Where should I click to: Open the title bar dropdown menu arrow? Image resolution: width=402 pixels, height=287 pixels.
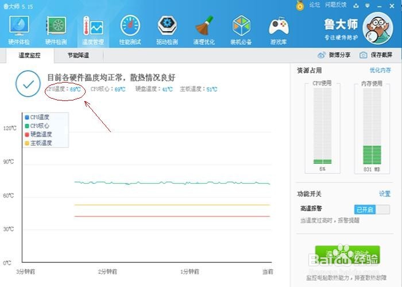tap(368, 5)
